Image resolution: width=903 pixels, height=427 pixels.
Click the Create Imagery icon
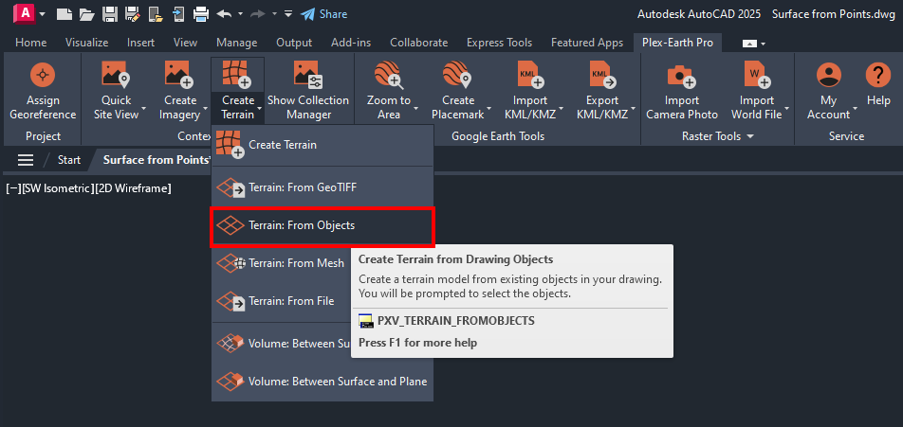click(179, 75)
